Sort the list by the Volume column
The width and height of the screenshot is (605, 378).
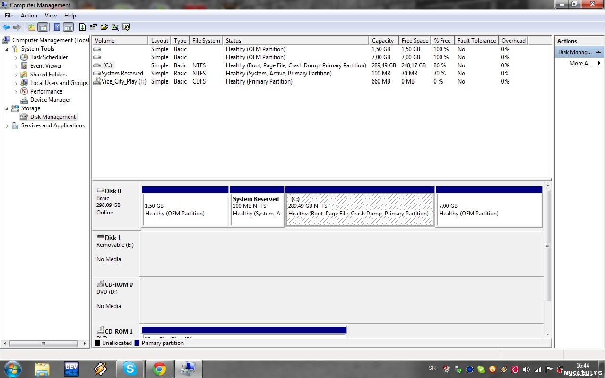(120, 41)
